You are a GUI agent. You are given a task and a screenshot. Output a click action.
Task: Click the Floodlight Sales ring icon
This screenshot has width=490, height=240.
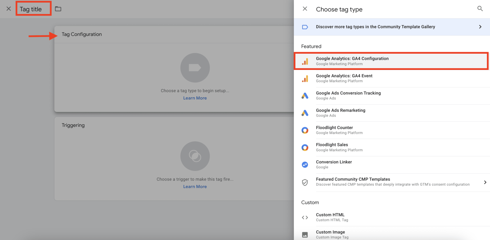point(305,147)
